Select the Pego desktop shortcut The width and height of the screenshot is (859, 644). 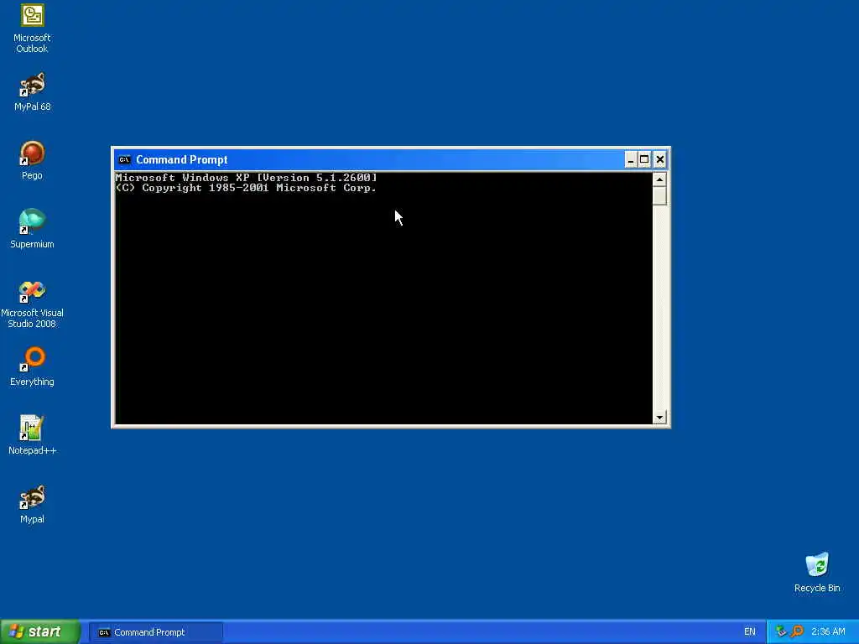32,160
